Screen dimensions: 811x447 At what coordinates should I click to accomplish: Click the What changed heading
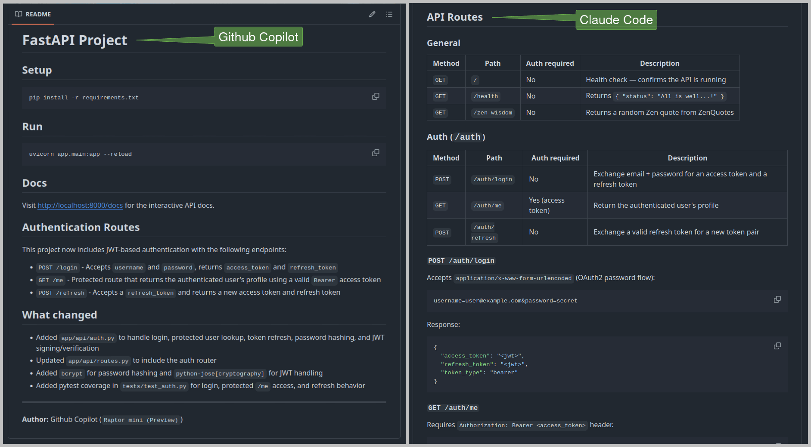click(59, 315)
